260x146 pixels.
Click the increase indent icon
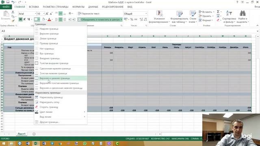(x=74, y=19)
